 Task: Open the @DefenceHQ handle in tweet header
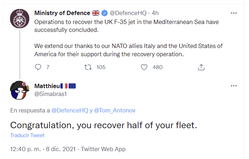coord(128,13)
